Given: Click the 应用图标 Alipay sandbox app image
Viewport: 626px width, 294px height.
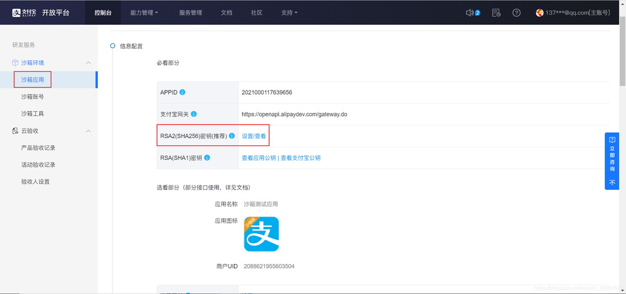Looking at the screenshot, I should point(261,234).
